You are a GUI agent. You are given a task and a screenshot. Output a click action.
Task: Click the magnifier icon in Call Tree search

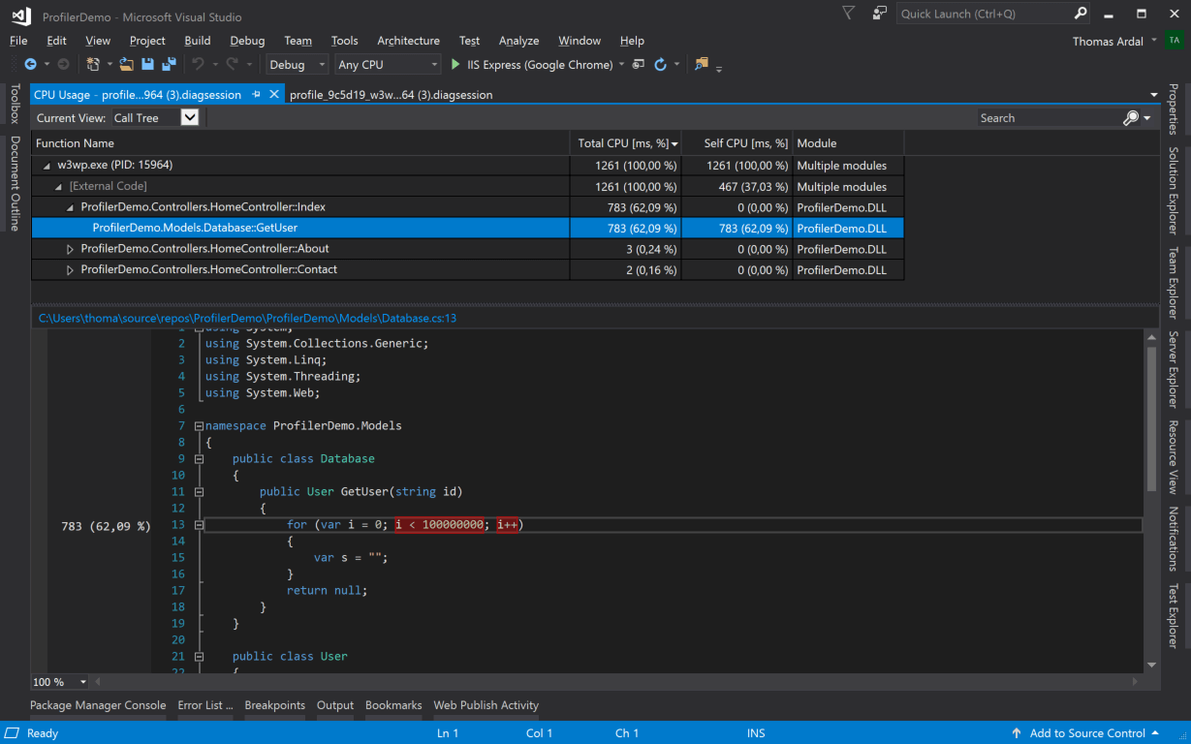click(x=1130, y=118)
